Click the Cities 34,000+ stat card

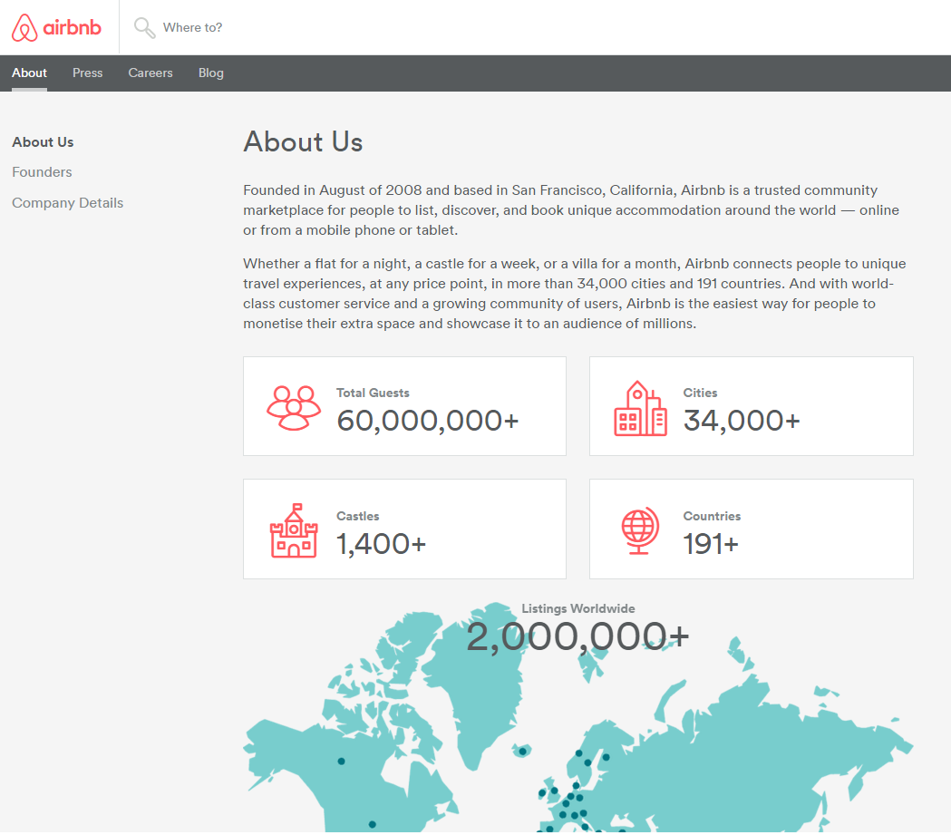point(751,406)
